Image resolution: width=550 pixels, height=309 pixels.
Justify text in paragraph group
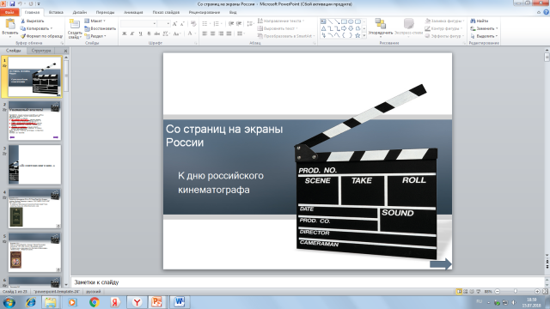(229, 33)
